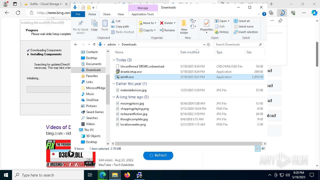Collapse the Earlier this year group

pos(114,84)
